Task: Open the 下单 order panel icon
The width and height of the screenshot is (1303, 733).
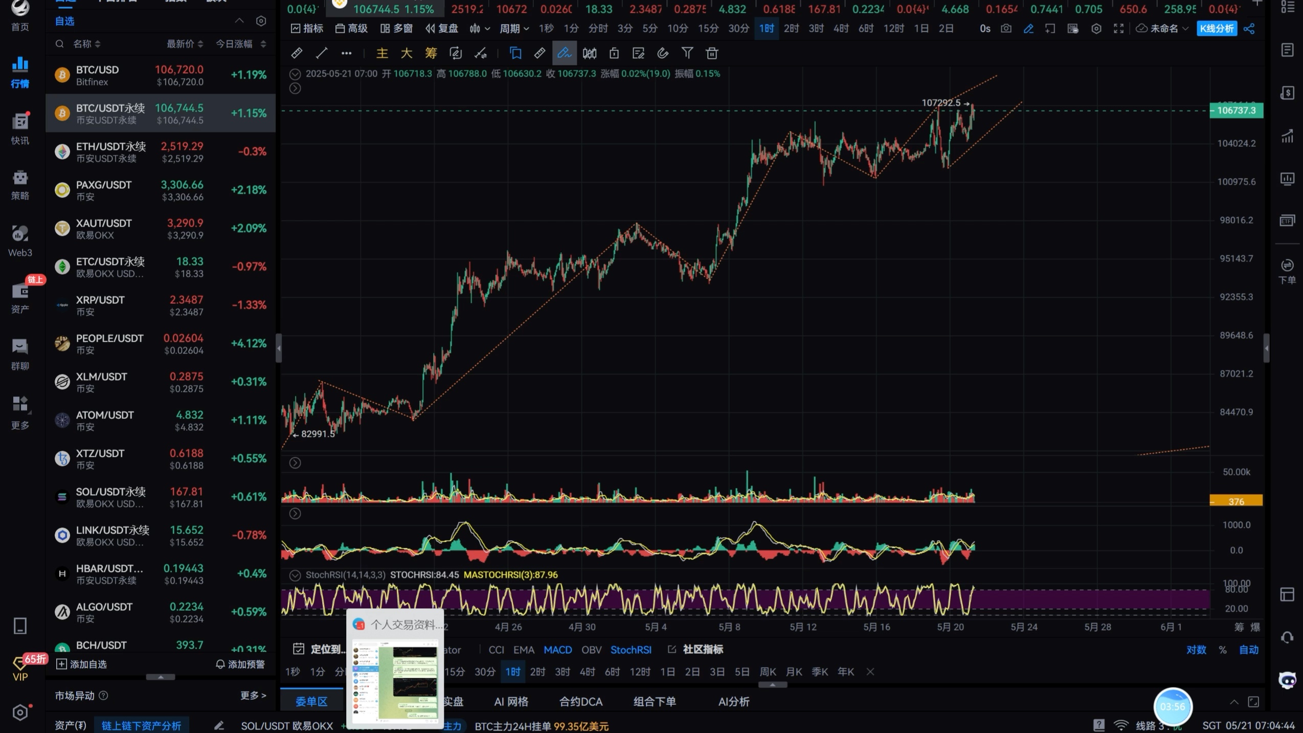Action: pyautogui.click(x=1287, y=272)
